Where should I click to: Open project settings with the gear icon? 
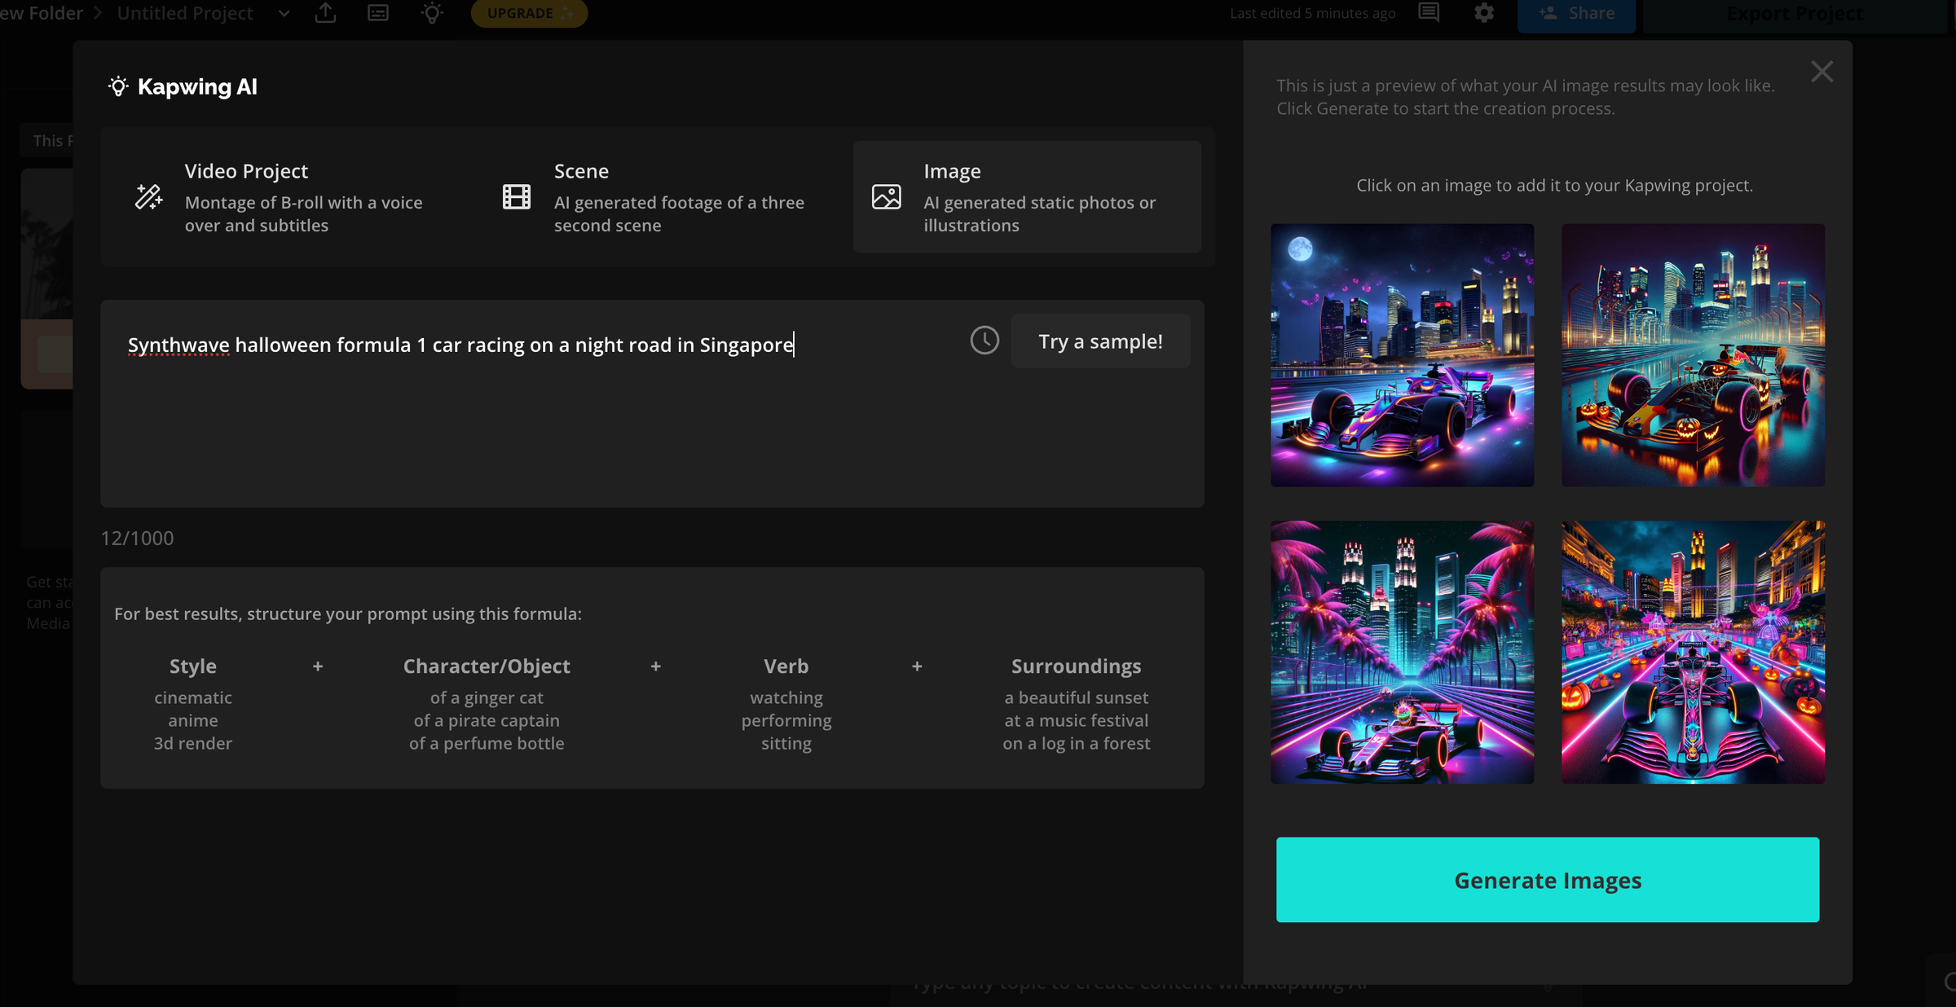pos(1485,13)
